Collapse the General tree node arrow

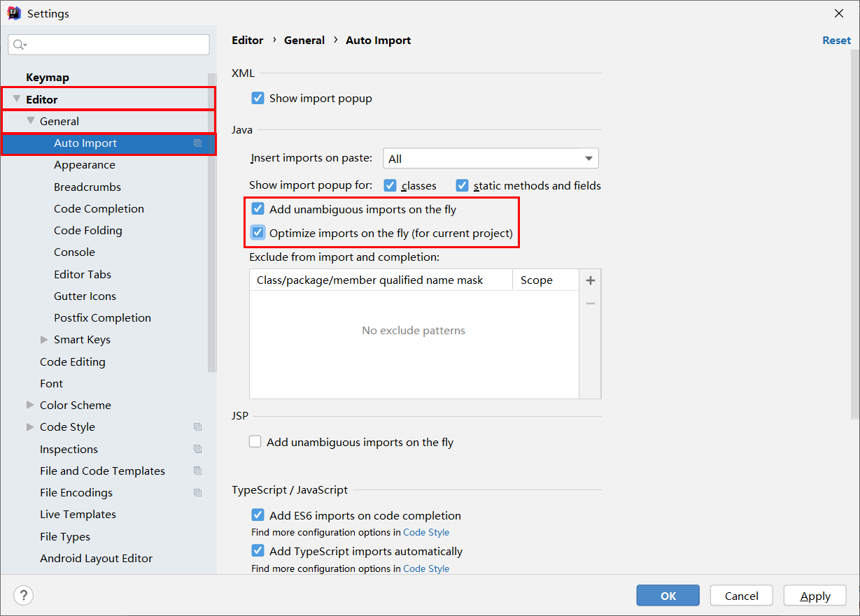[x=31, y=121]
